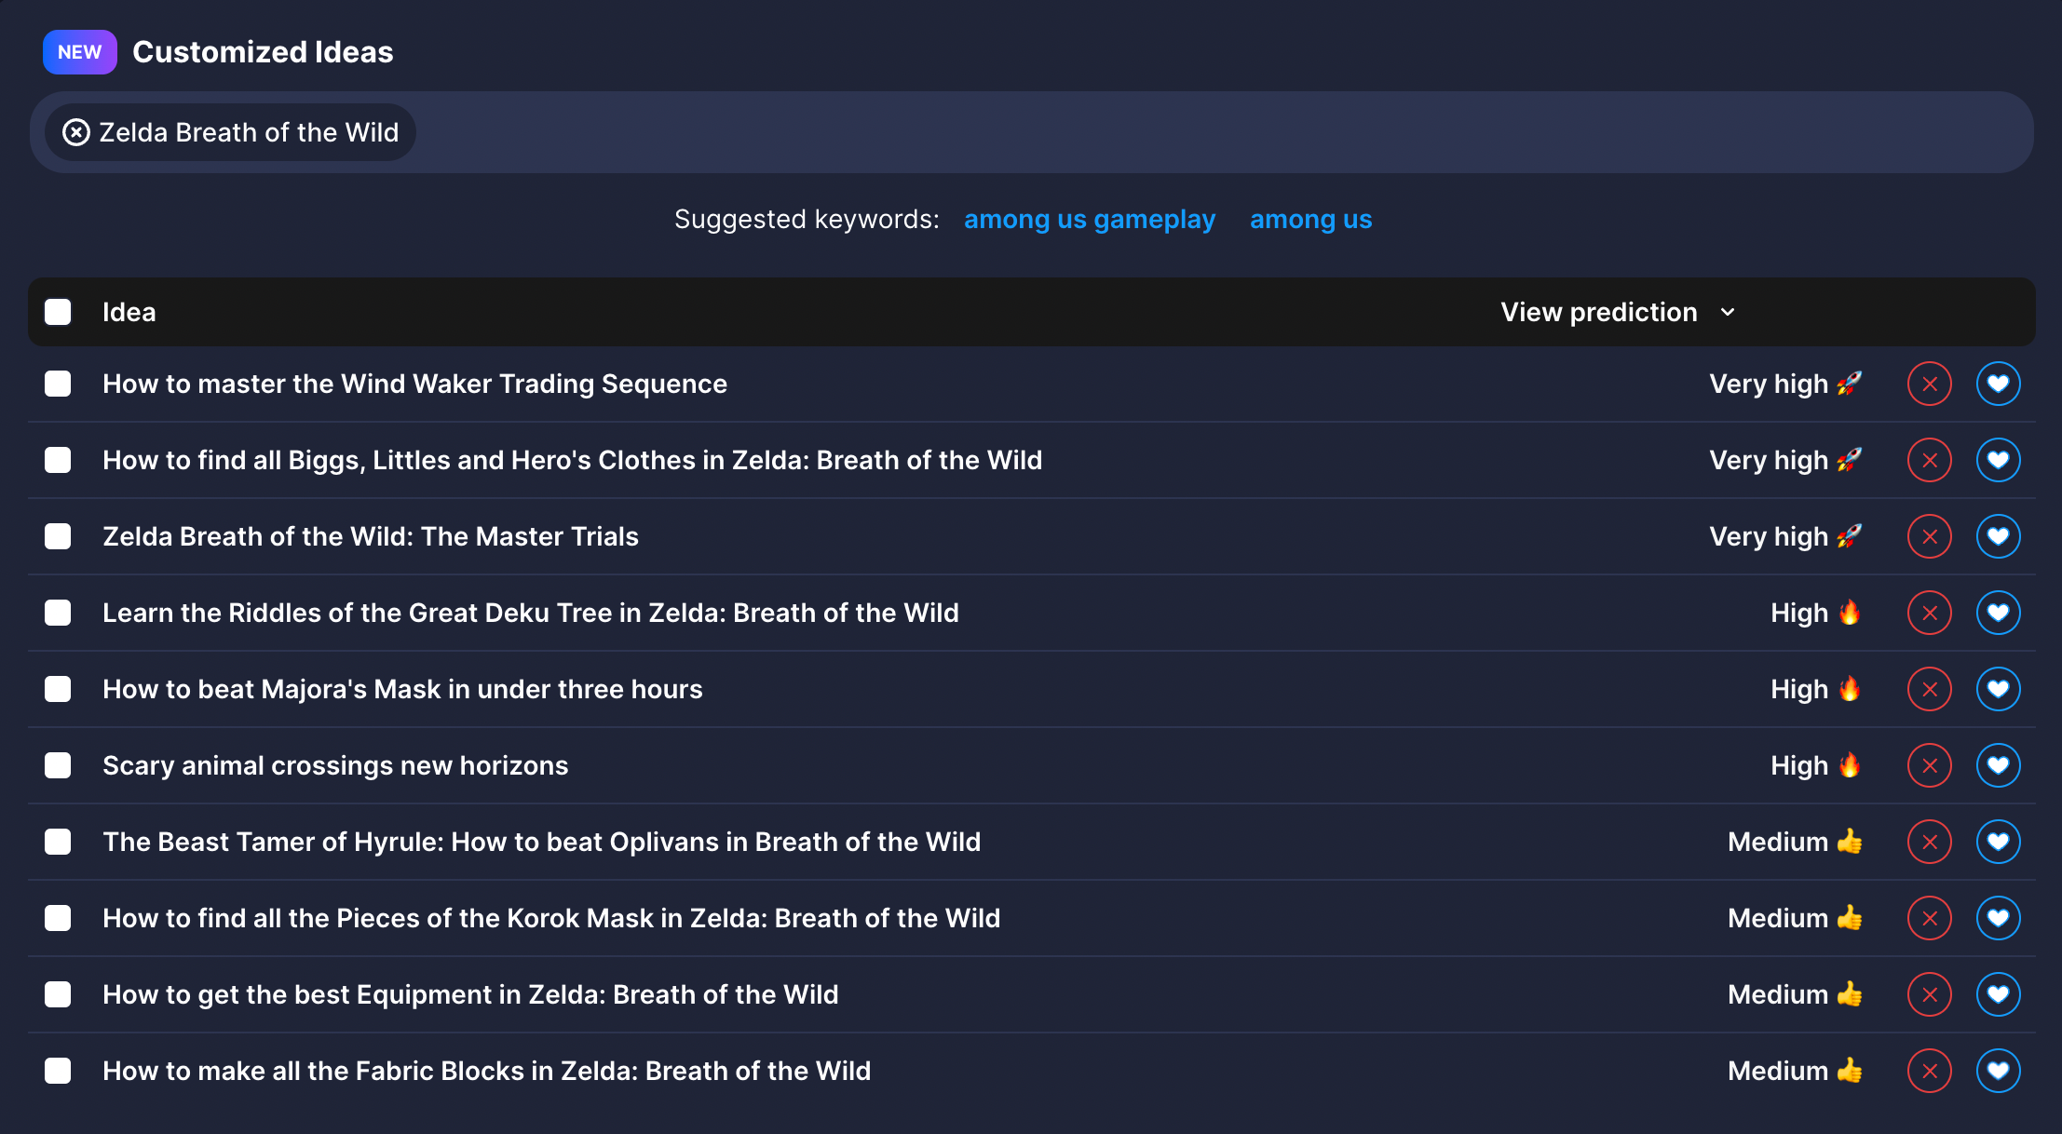Open idea How to find all the Pieces of Korok Mask
The width and height of the screenshot is (2062, 1134).
point(551,918)
